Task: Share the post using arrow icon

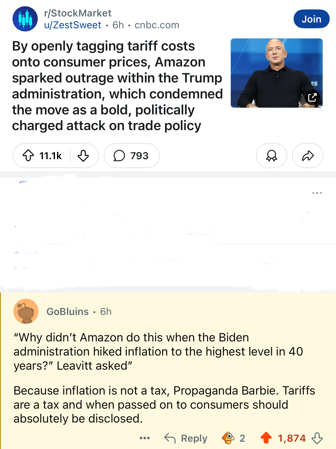Action: coord(308,156)
